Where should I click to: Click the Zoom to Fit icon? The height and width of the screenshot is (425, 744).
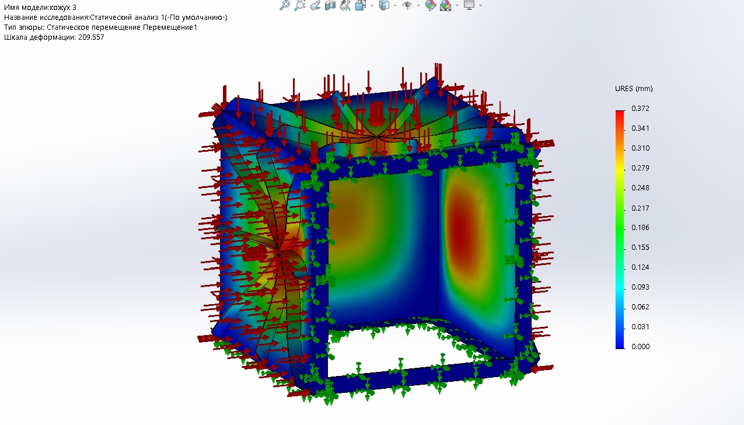pyautogui.click(x=285, y=5)
